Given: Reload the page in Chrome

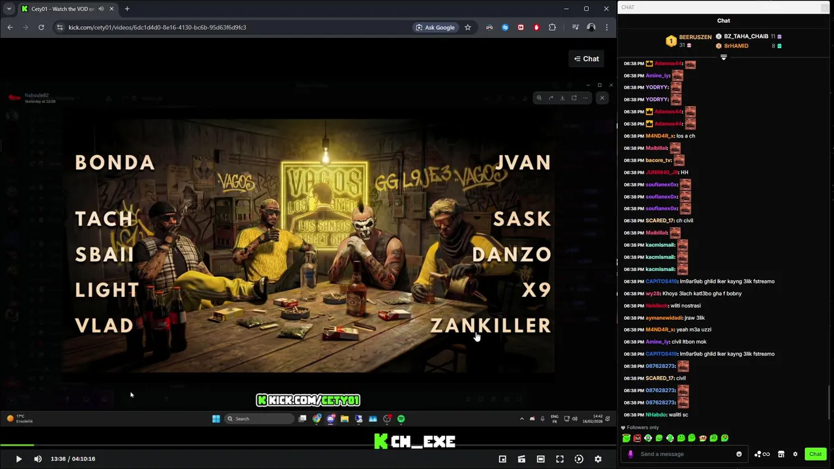Looking at the screenshot, I should click(x=41, y=27).
